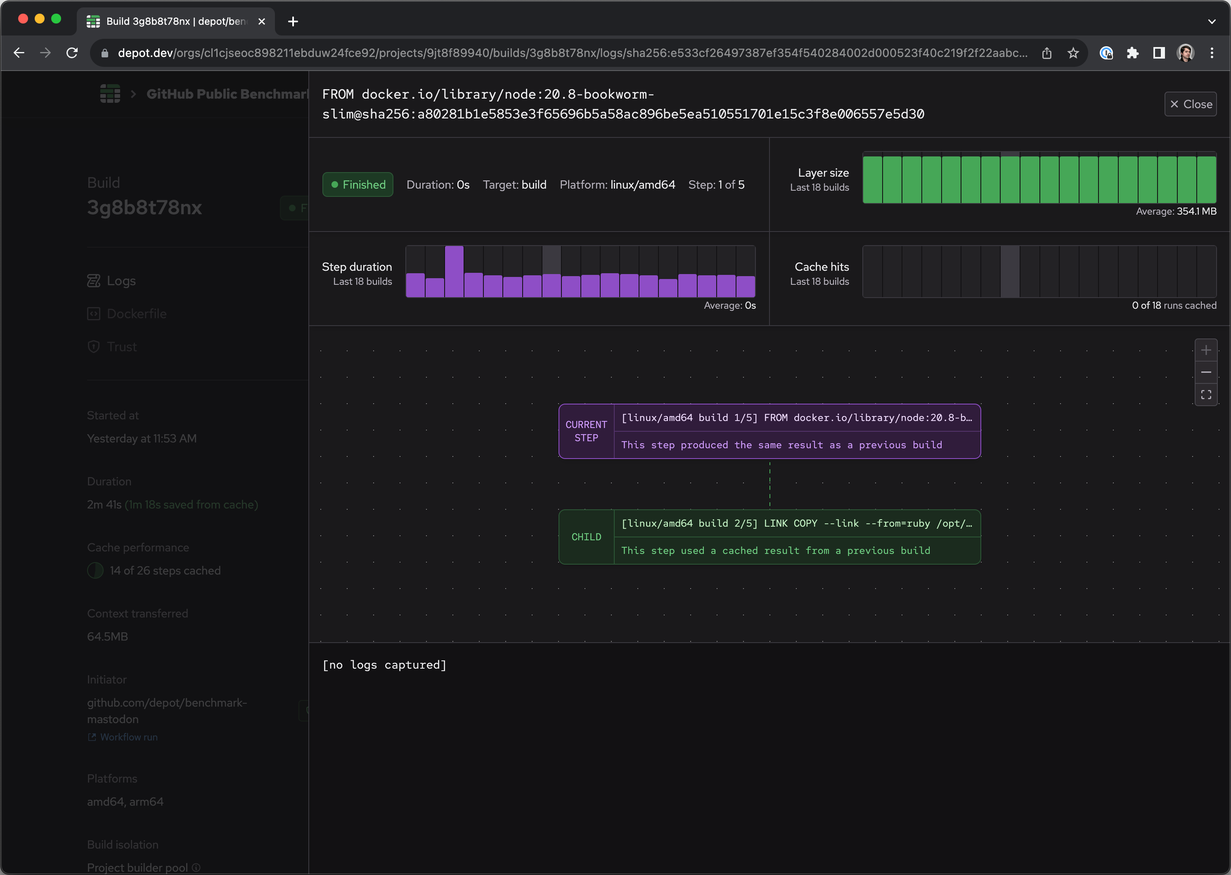This screenshot has height=875, width=1231.
Task: Click the site security lock icon
Action: pos(105,53)
